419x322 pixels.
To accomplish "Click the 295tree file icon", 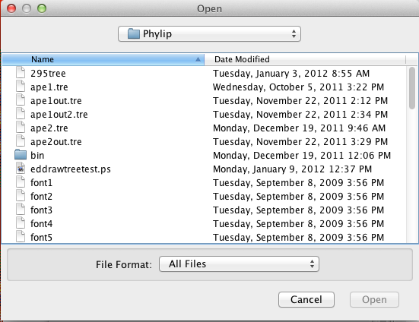I will (x=21, y=73).
